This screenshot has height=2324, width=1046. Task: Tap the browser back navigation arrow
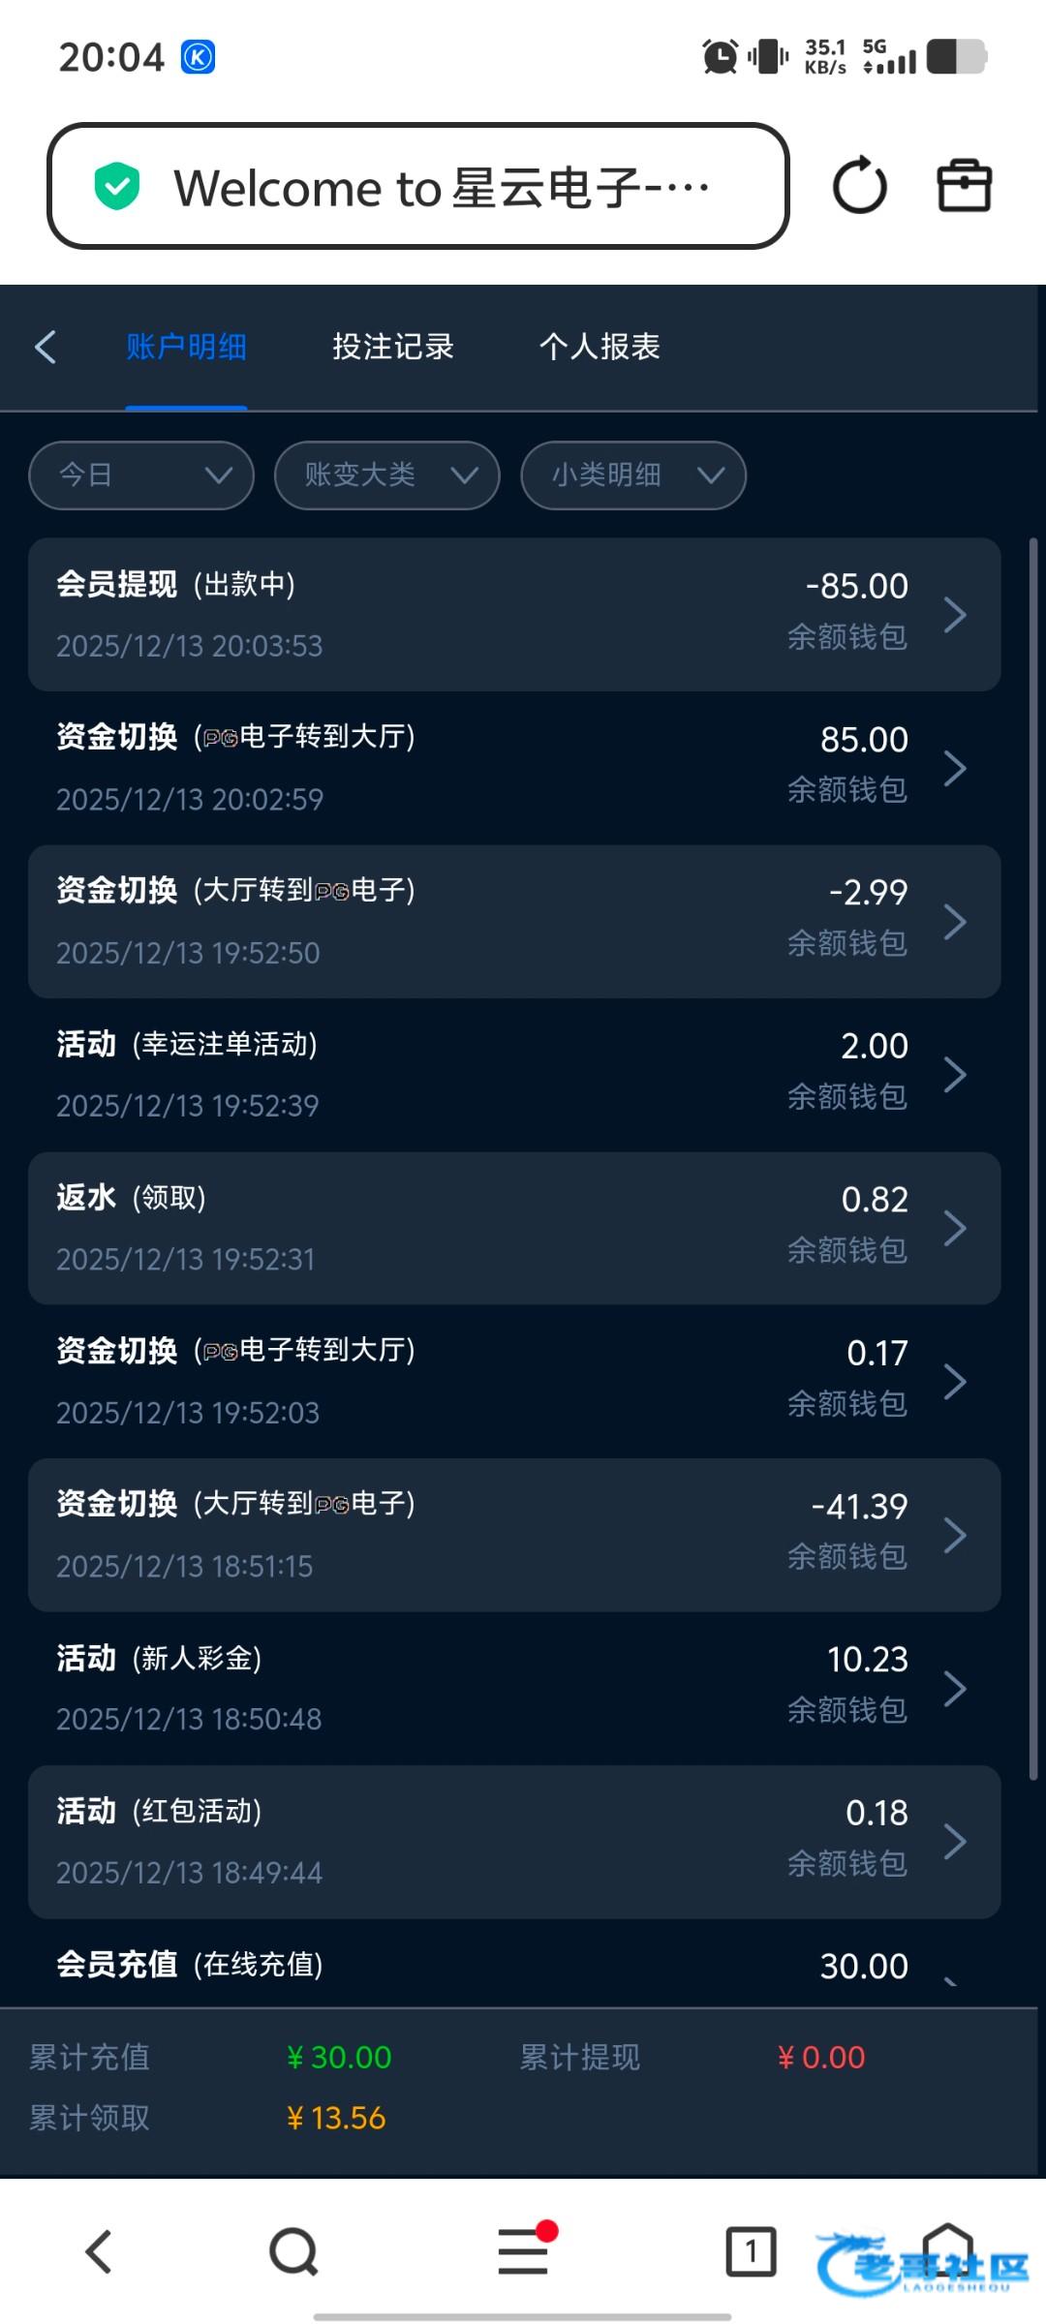pos(99,2251)
